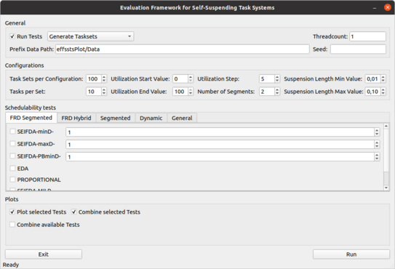Viewport: 395px width, 269px height.
Task: Decrease Tasks per Set value arrow
Action: click(104, 94)
